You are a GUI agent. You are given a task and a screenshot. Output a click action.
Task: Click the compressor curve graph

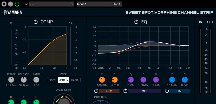pyautogui.click(x=47, y=46)
